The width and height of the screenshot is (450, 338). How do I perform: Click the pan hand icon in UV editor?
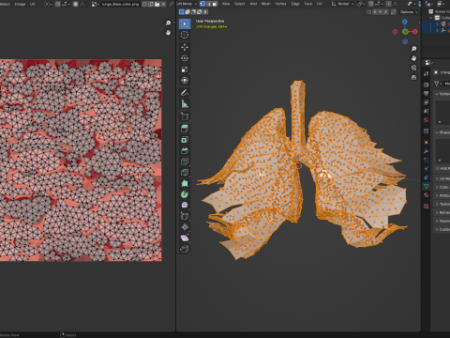168,33
